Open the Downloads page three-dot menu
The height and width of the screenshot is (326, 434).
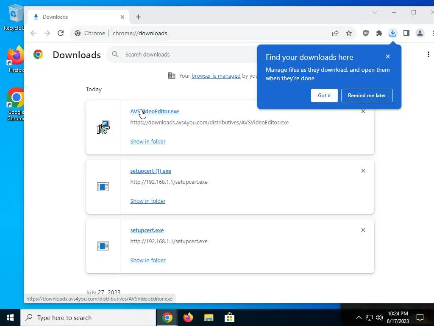point(428,54)
